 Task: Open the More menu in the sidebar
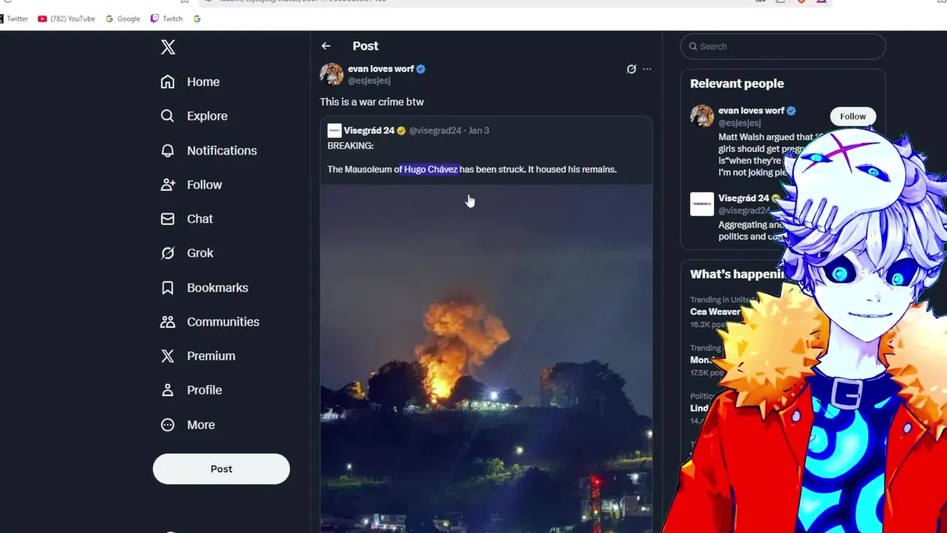pos(188,424)
